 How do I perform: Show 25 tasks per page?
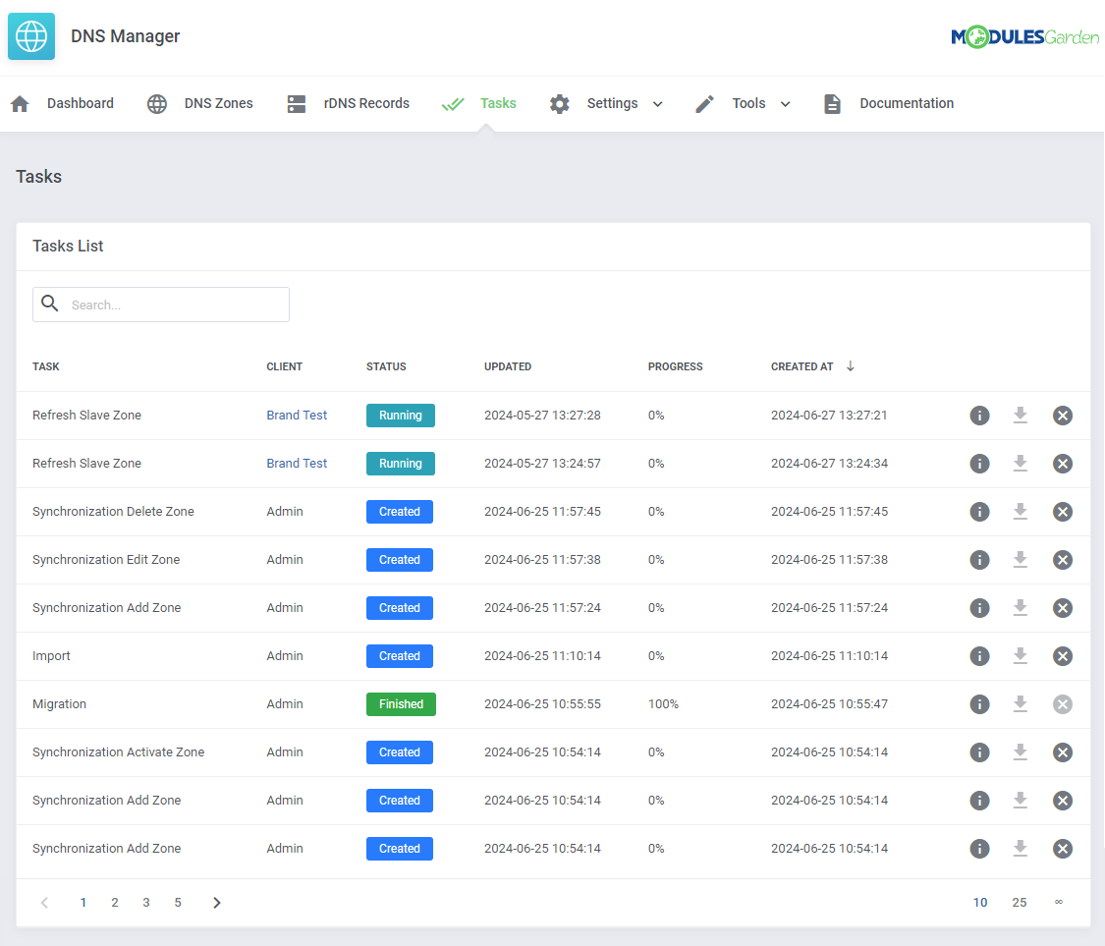(1019, 903)
